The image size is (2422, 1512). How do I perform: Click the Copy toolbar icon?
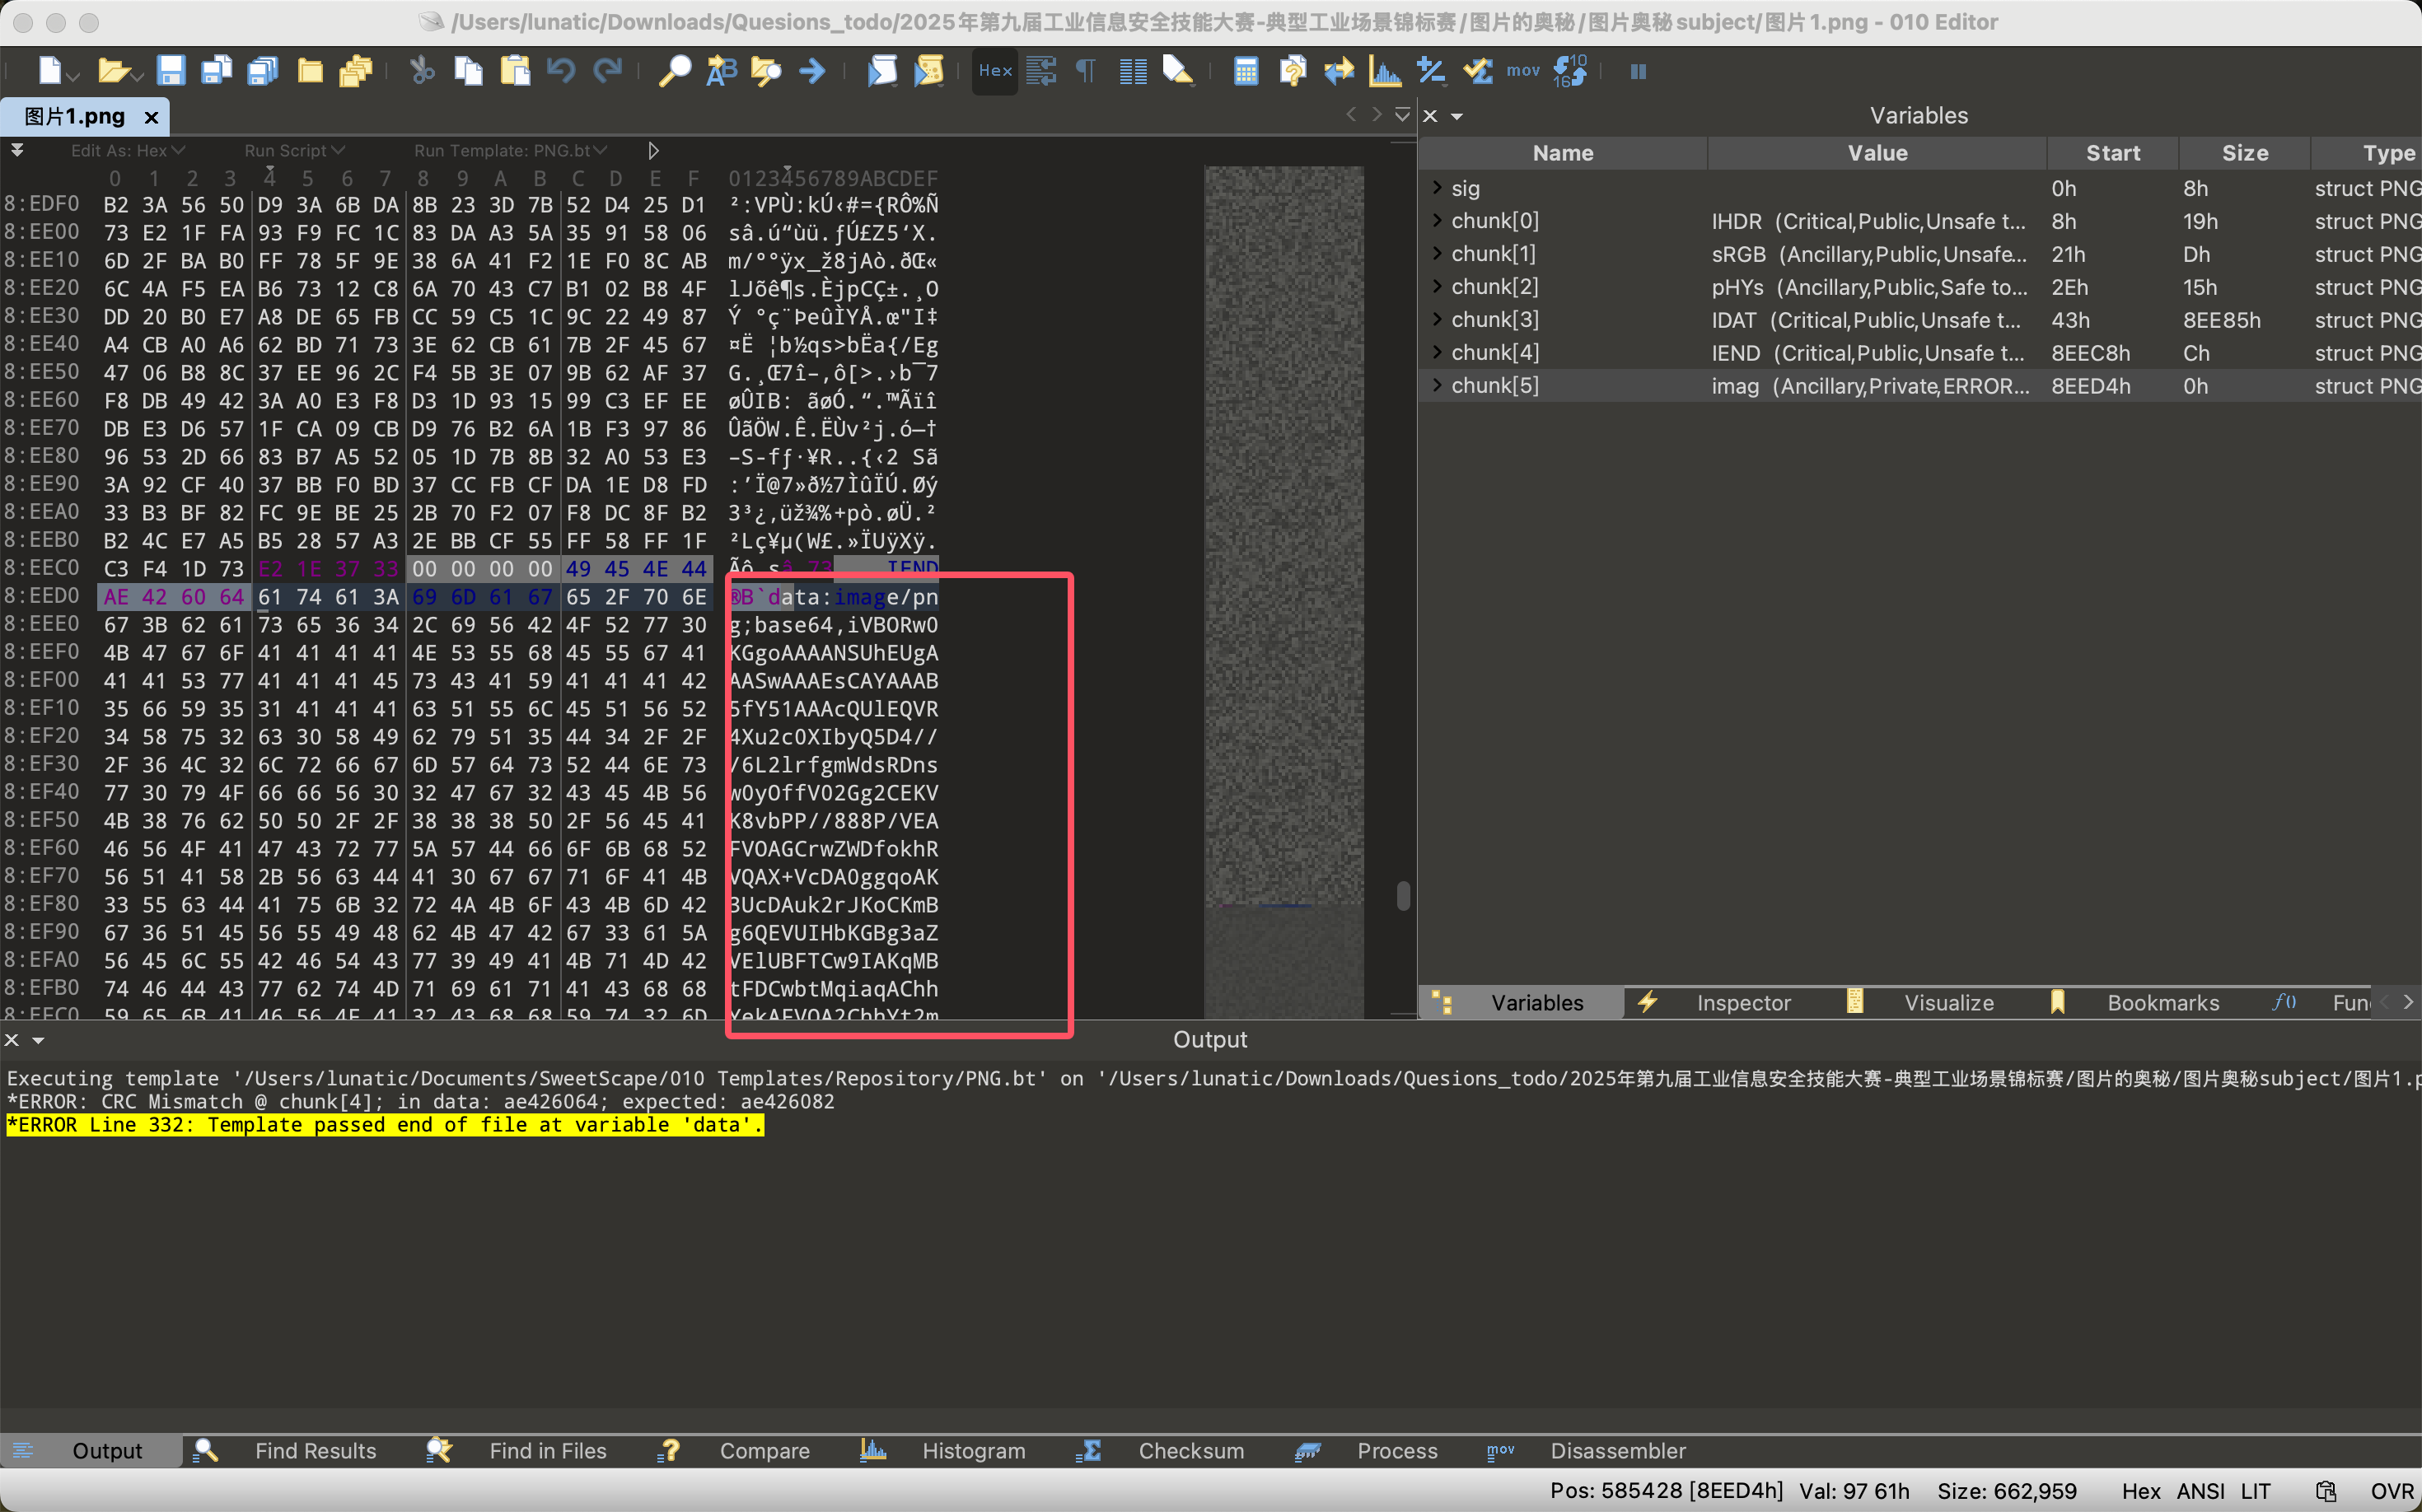(x=468, y=71)
